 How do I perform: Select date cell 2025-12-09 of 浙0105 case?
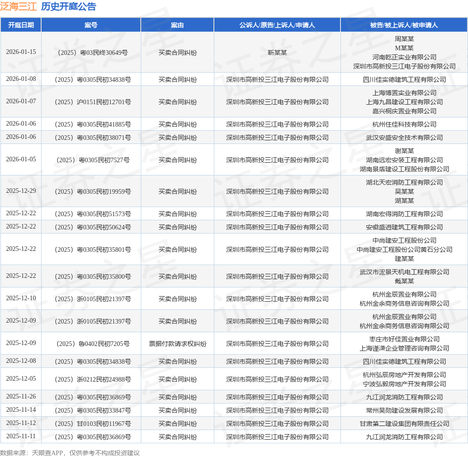tap(21, 321)
